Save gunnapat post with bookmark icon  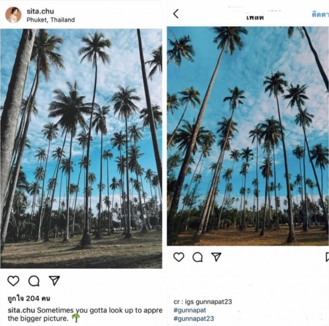tap(327, 257)
